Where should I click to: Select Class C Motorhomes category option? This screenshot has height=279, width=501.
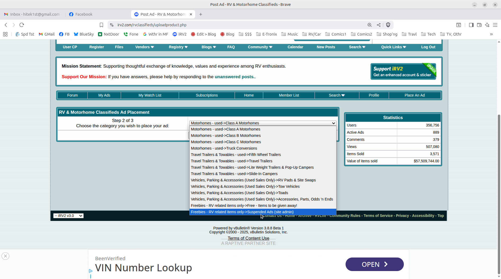pyautogui.click(x=226, y=142)
